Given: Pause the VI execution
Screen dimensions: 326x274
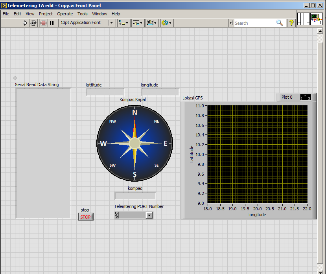Looking at the screenshot, I should [x=52, y=23].
